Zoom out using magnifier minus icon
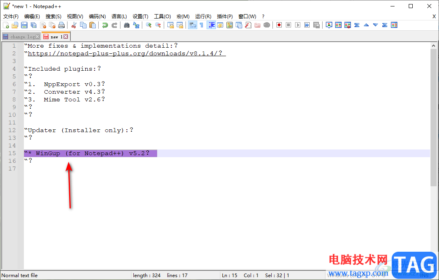This screenshot has height=280, width=439. 158,25
